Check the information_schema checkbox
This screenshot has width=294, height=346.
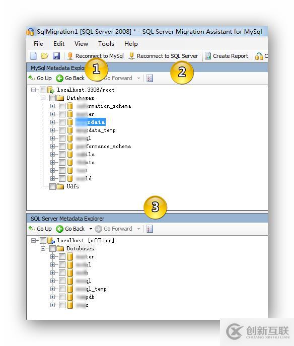[x=62, y=106]
